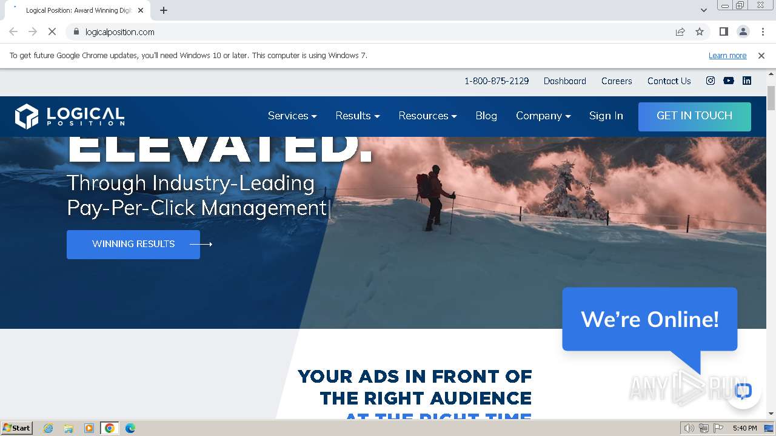Open the YouTube icon in top bar

[x=729, y=81]
